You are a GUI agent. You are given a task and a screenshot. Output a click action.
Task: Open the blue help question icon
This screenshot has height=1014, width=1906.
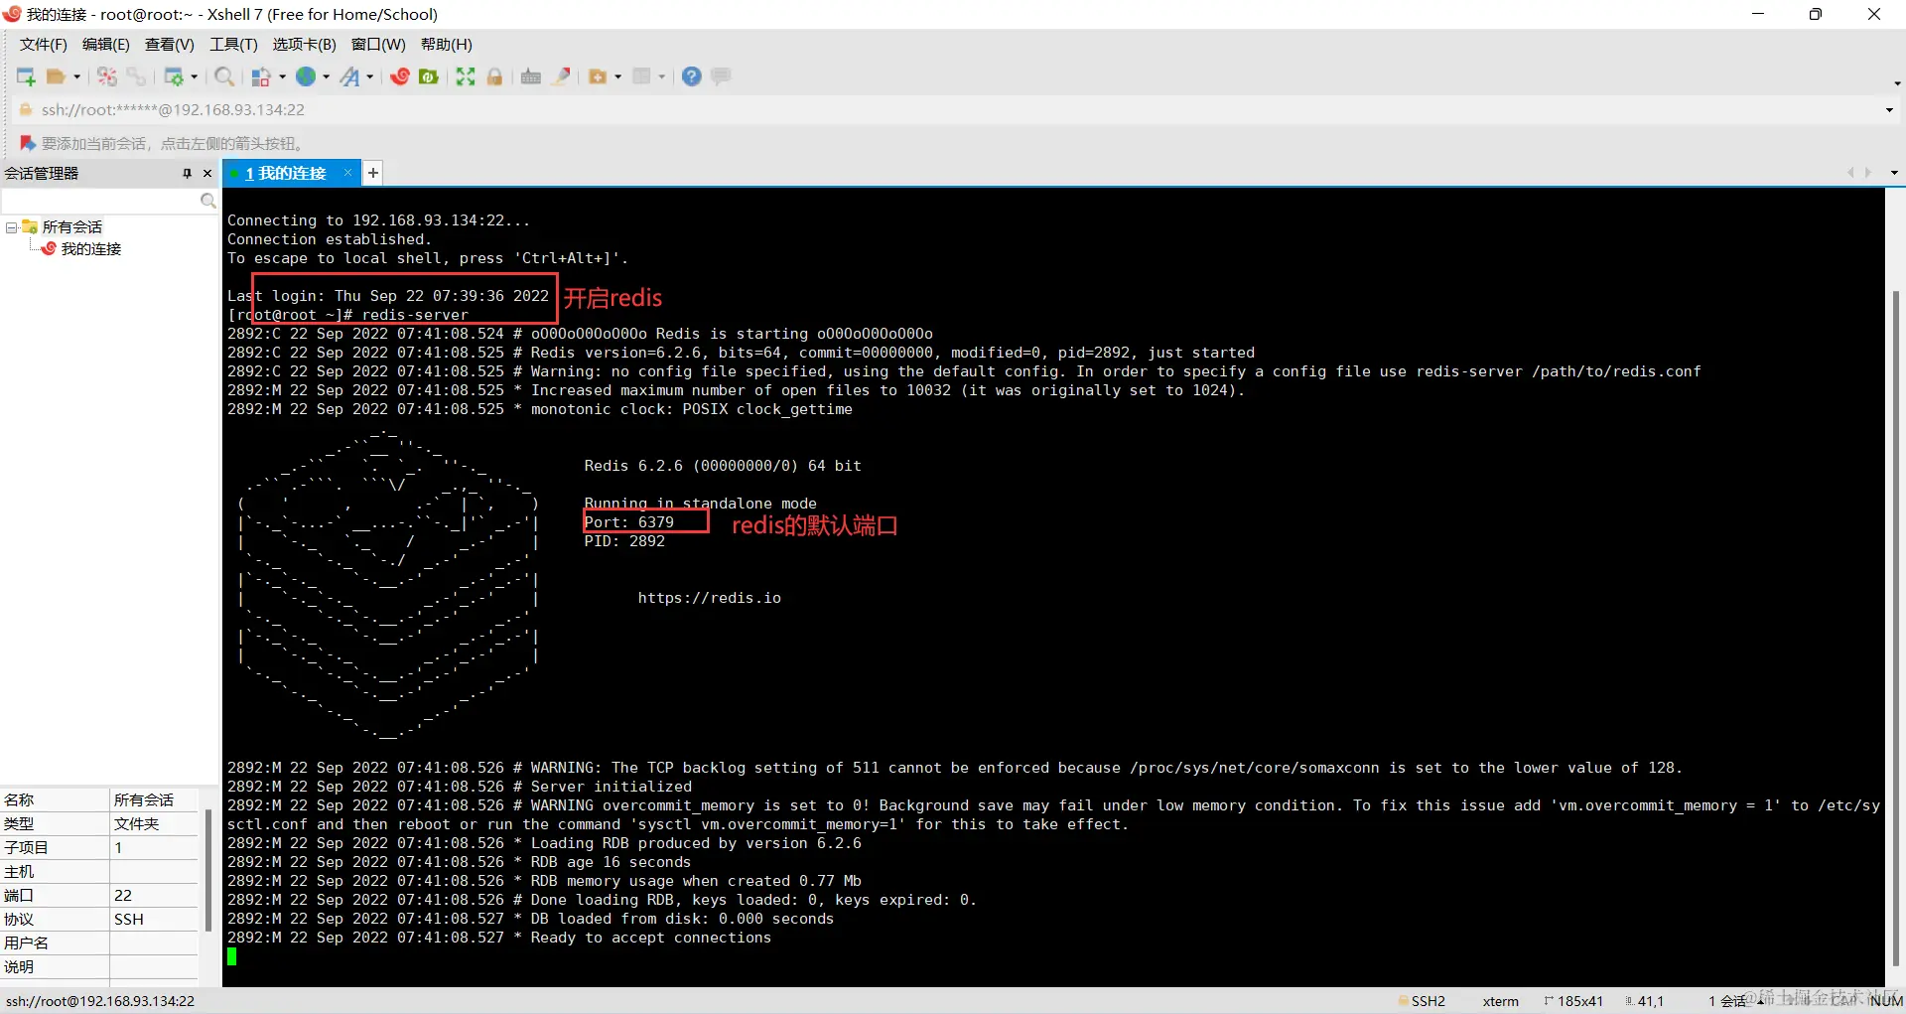[x=692, y=76]
